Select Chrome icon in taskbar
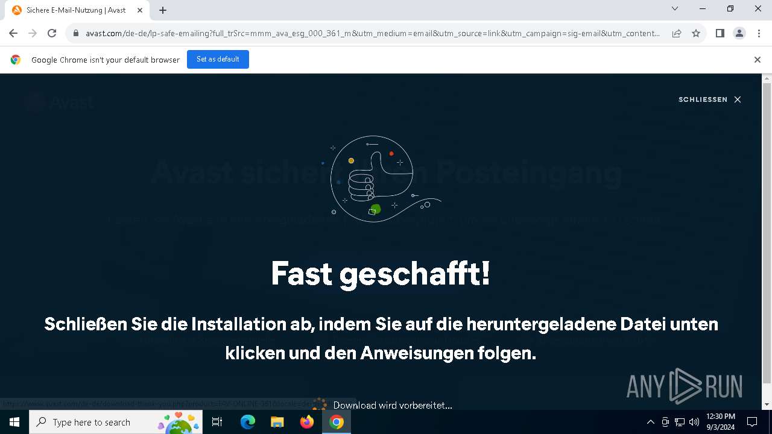772x434 pixels. tap(337, 422)
